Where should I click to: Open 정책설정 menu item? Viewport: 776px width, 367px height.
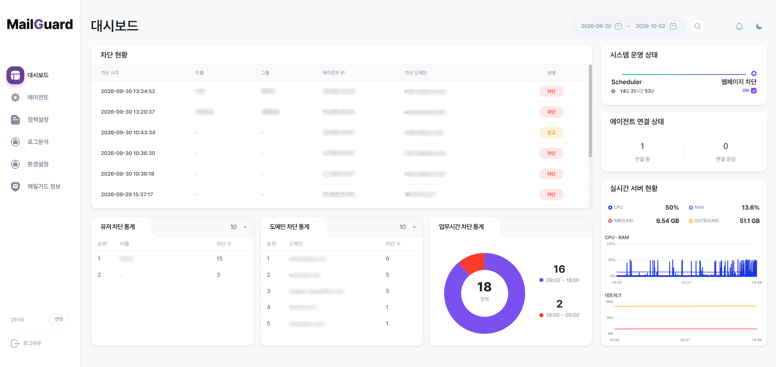point(38,120)
